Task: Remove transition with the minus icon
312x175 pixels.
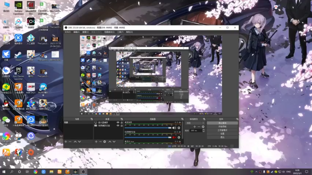Action: coord(199,127)
